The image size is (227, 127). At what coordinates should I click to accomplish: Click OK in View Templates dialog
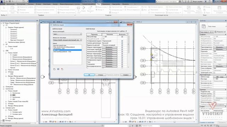(89, 75)
